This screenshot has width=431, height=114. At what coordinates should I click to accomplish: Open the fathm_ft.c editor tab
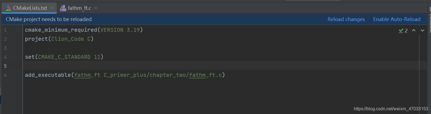pos(79,8)
